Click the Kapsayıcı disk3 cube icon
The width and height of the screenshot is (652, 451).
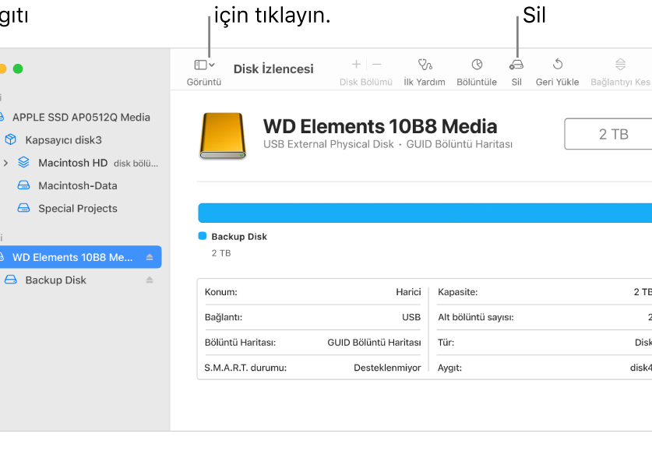click(x=11, y=139)
